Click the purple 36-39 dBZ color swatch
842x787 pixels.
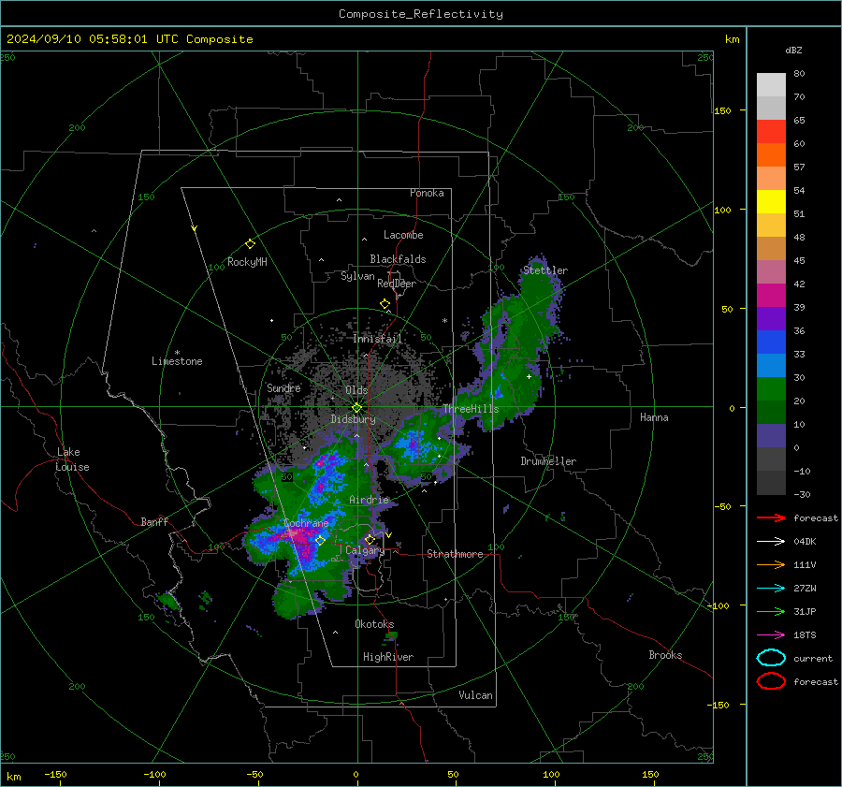point(771,318)
